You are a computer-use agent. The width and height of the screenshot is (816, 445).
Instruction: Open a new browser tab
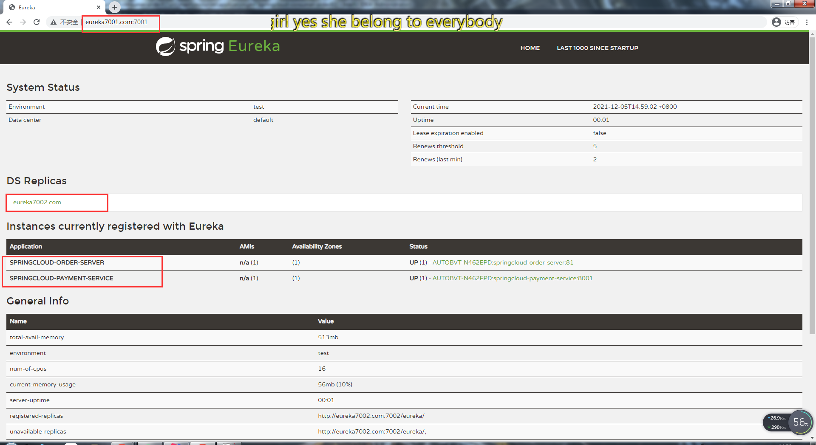coord(114,7)
